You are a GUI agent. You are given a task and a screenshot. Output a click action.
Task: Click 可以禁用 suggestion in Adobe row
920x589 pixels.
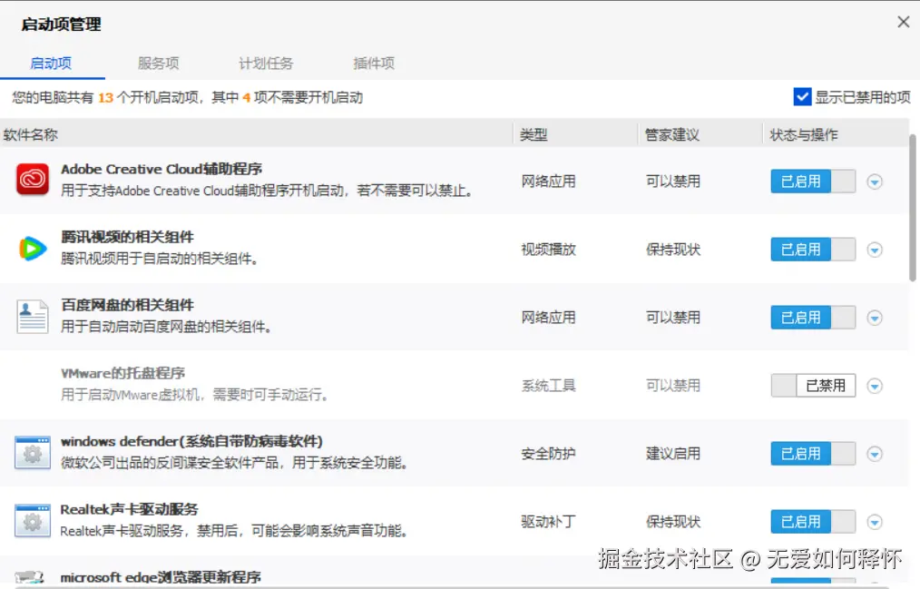pyautogui.click(x=673, y=182)
